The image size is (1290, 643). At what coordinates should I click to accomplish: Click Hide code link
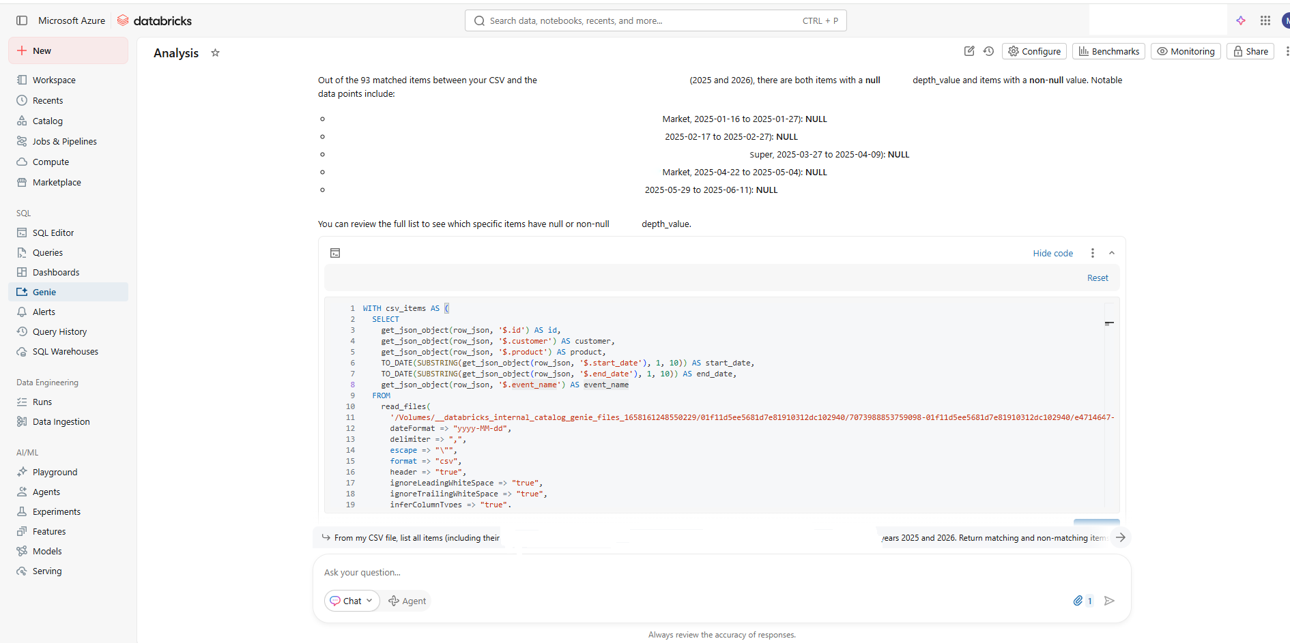click(1052, 253)
